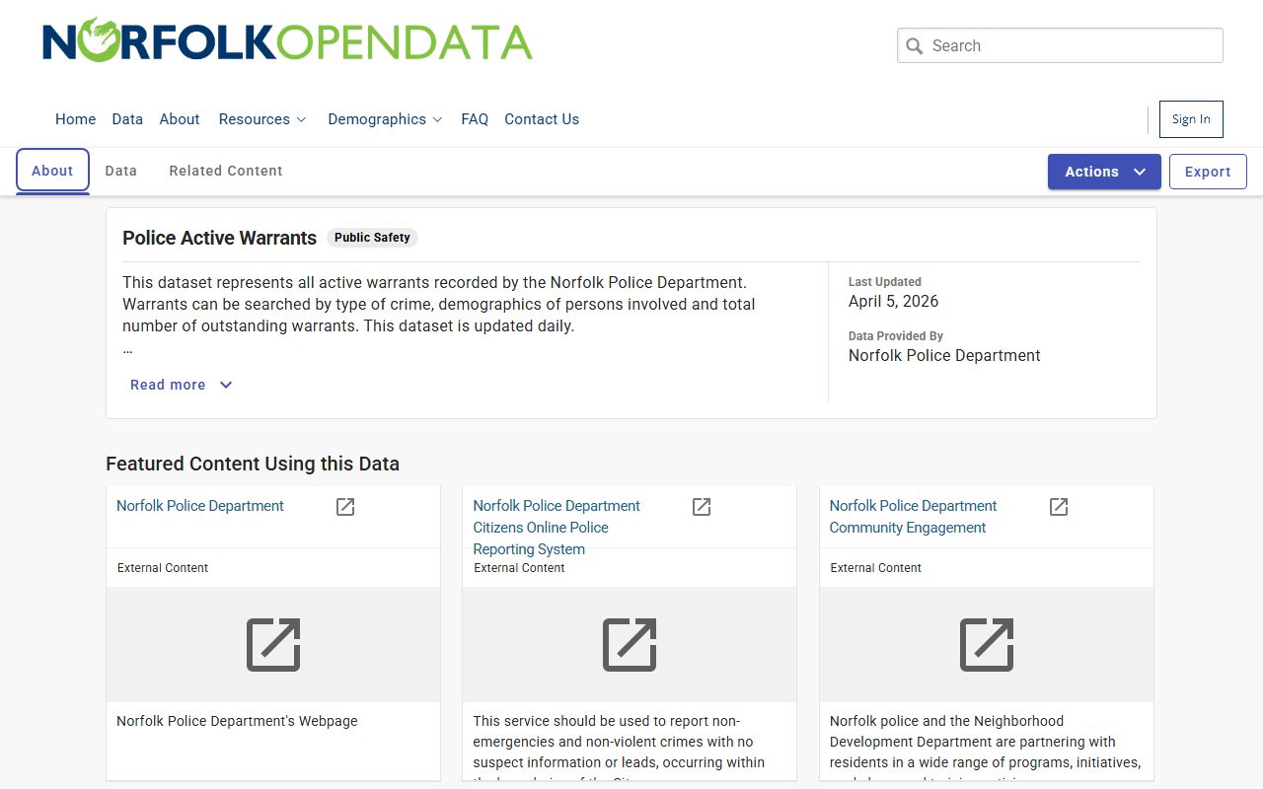Open the About menu link in top navigation
The width and height of the screenshot is (1263, 789).
180,119
